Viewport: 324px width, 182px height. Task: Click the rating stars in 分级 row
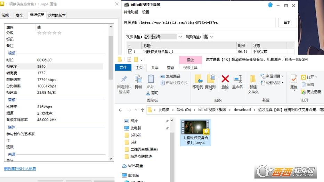(49, 33)
